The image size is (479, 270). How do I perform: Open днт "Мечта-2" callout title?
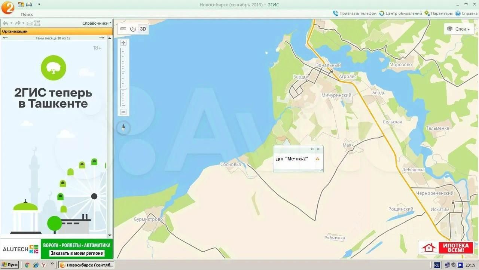(292, 159)
